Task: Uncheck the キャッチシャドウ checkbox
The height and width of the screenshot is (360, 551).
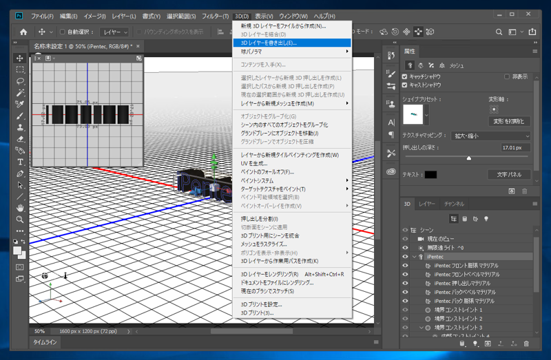Action: pos(404,76)
